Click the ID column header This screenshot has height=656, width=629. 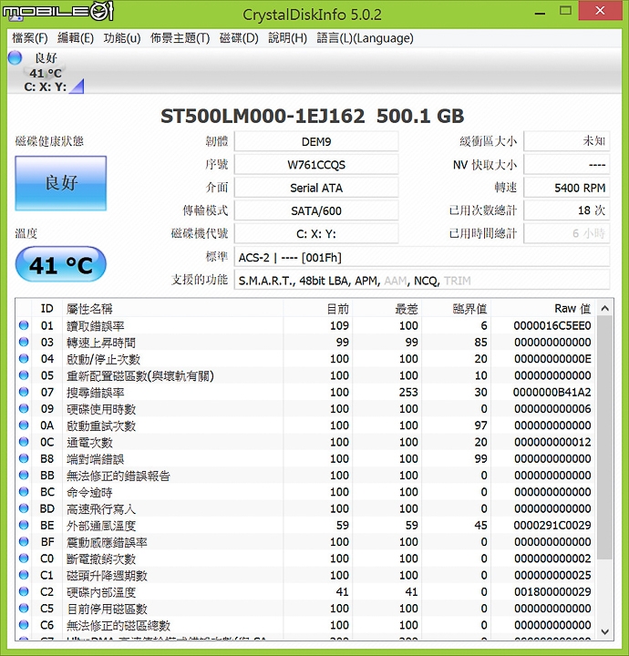(x=46, y=309)
